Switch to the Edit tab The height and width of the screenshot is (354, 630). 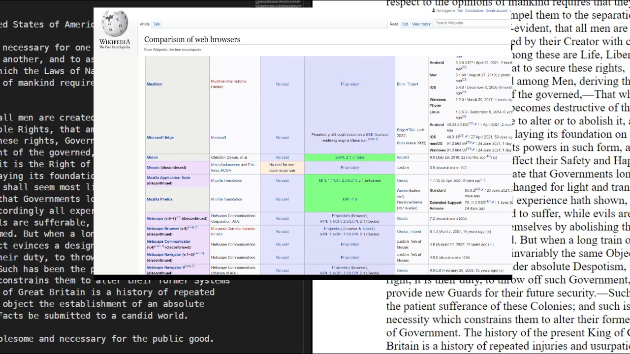coord(405,24)
